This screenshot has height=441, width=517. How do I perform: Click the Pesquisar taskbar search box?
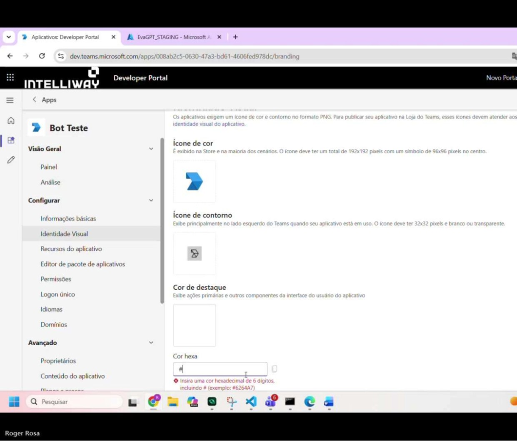75,402
